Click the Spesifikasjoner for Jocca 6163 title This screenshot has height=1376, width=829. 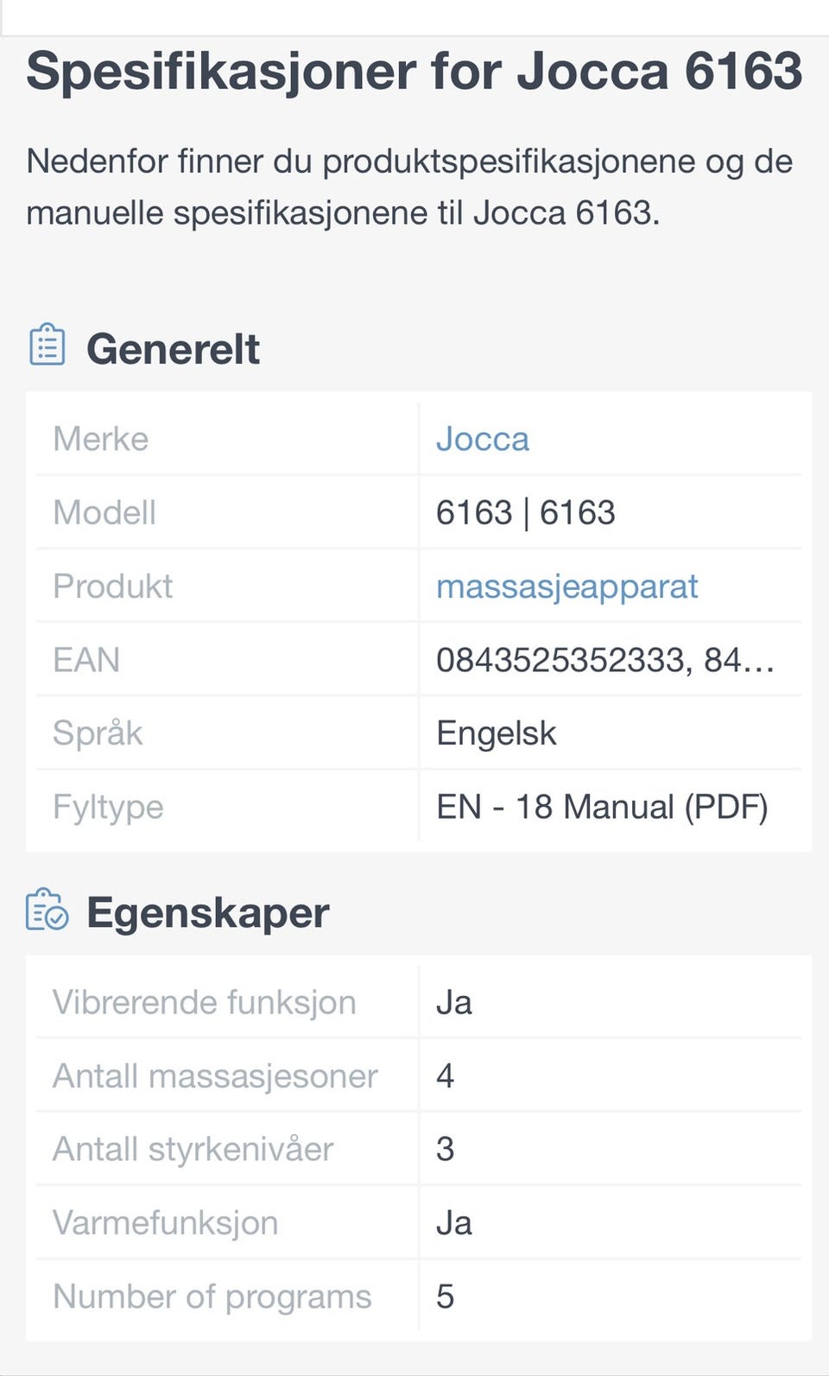414,71
